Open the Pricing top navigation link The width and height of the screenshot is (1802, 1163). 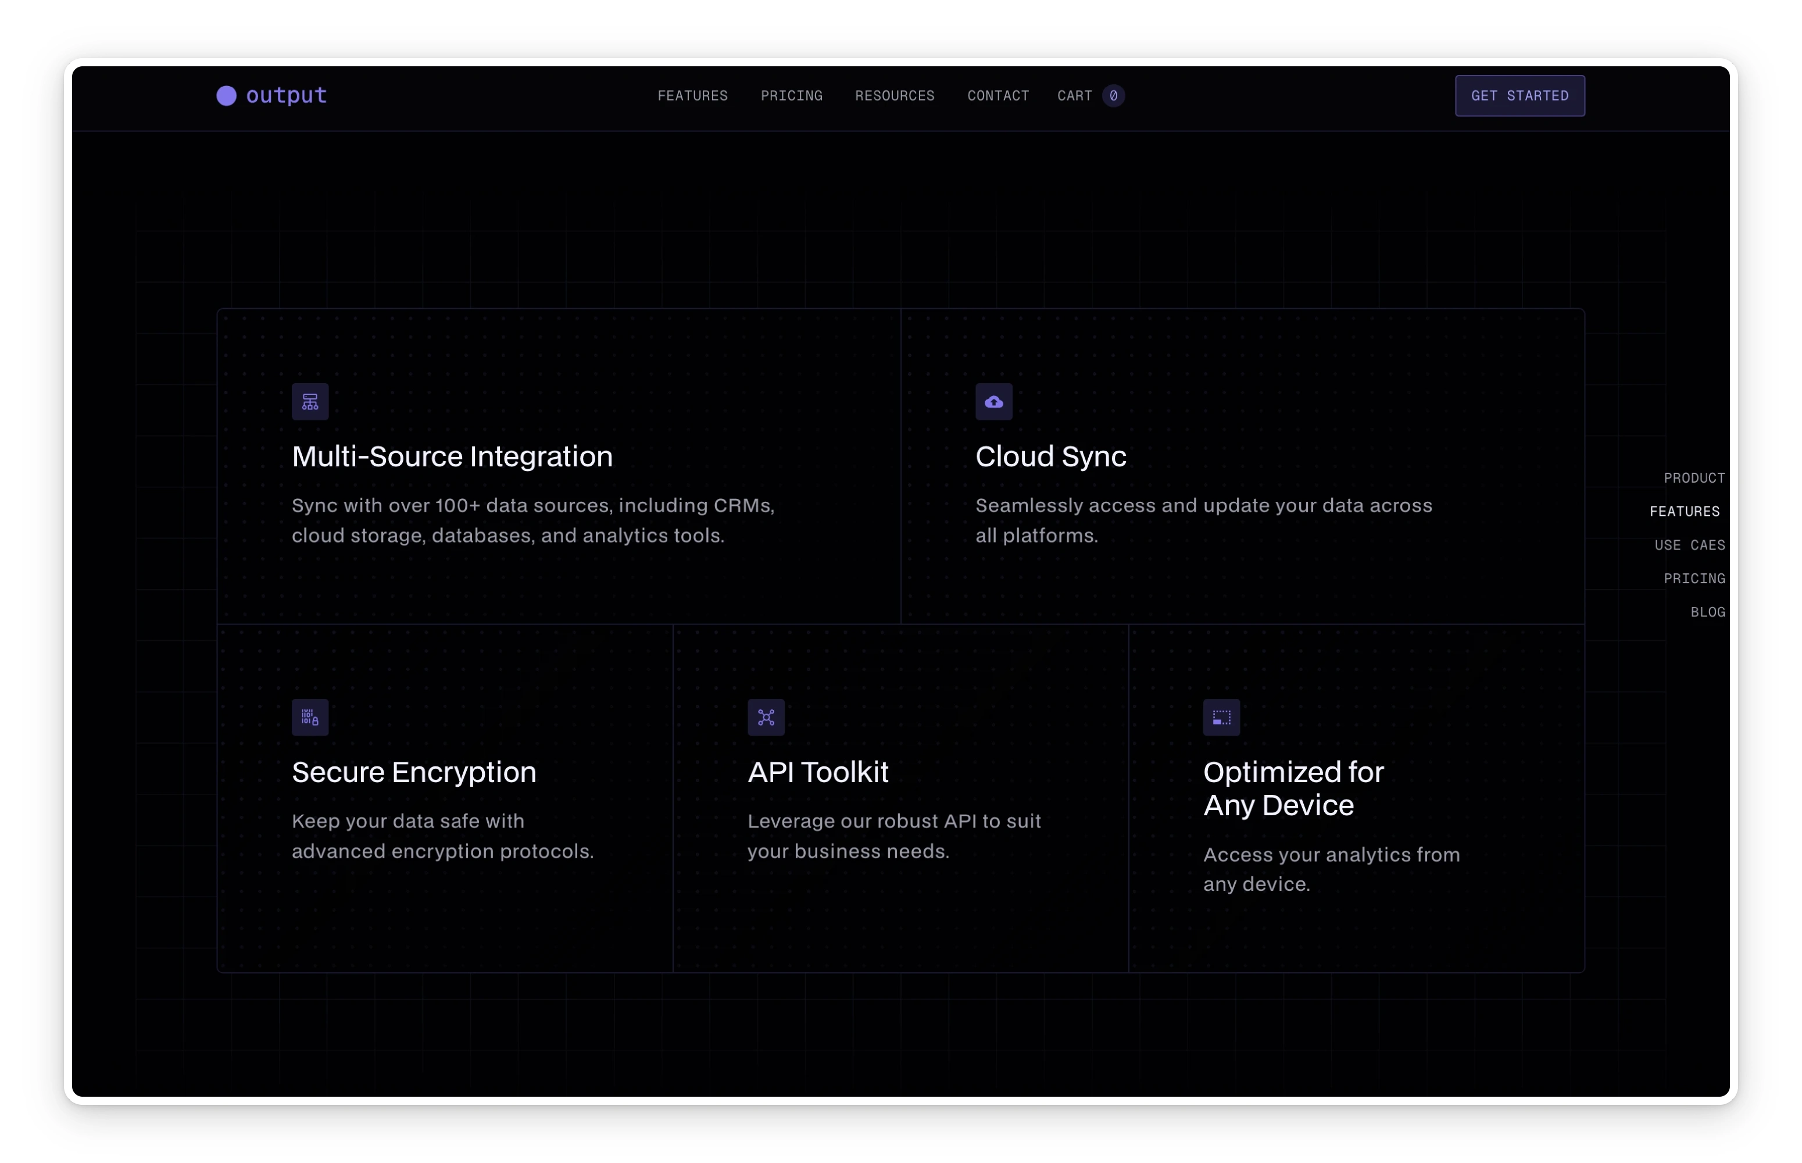[791, 96]
